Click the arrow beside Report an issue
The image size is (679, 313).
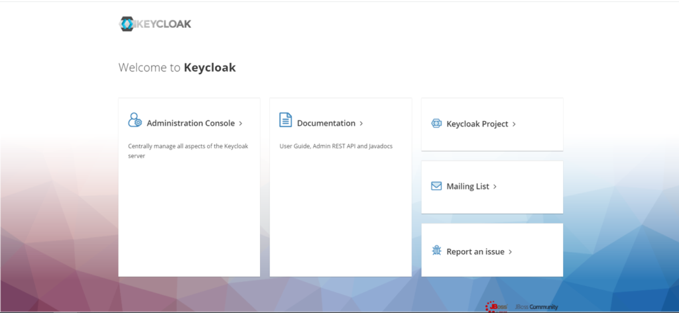(511, 252)
